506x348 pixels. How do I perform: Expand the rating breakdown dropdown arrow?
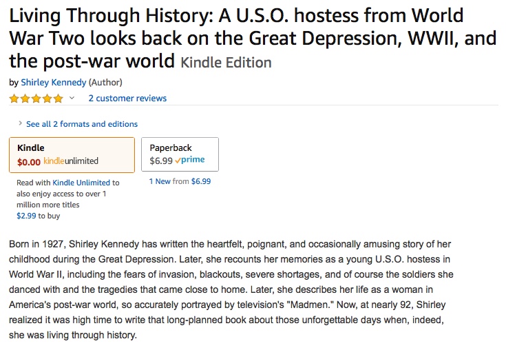coord(72,99)
